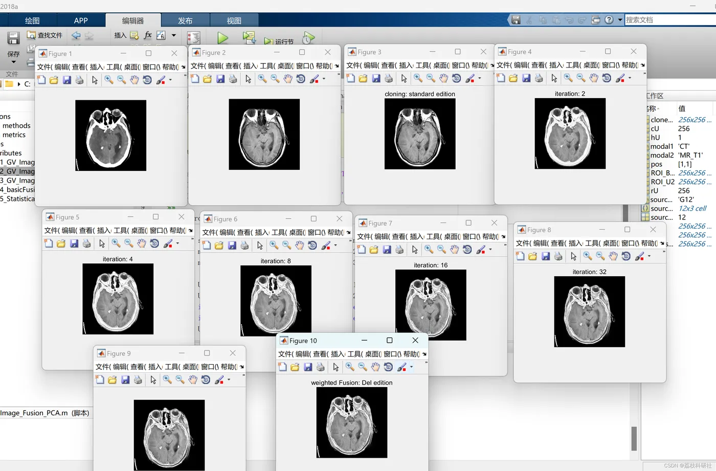The image size is (716, 471).
Task: Click Print icon in Figure 10 toolbar
Action: (x=321, y=367)
